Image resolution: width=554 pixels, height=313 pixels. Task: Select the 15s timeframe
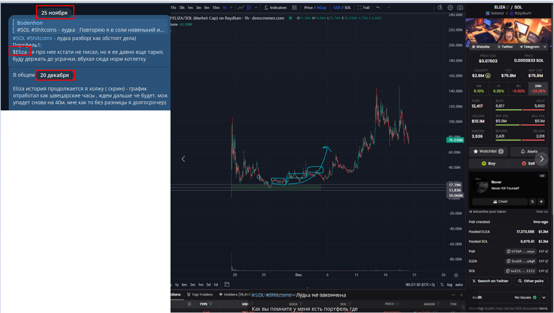pyautogui.click(x=174, y=7)
